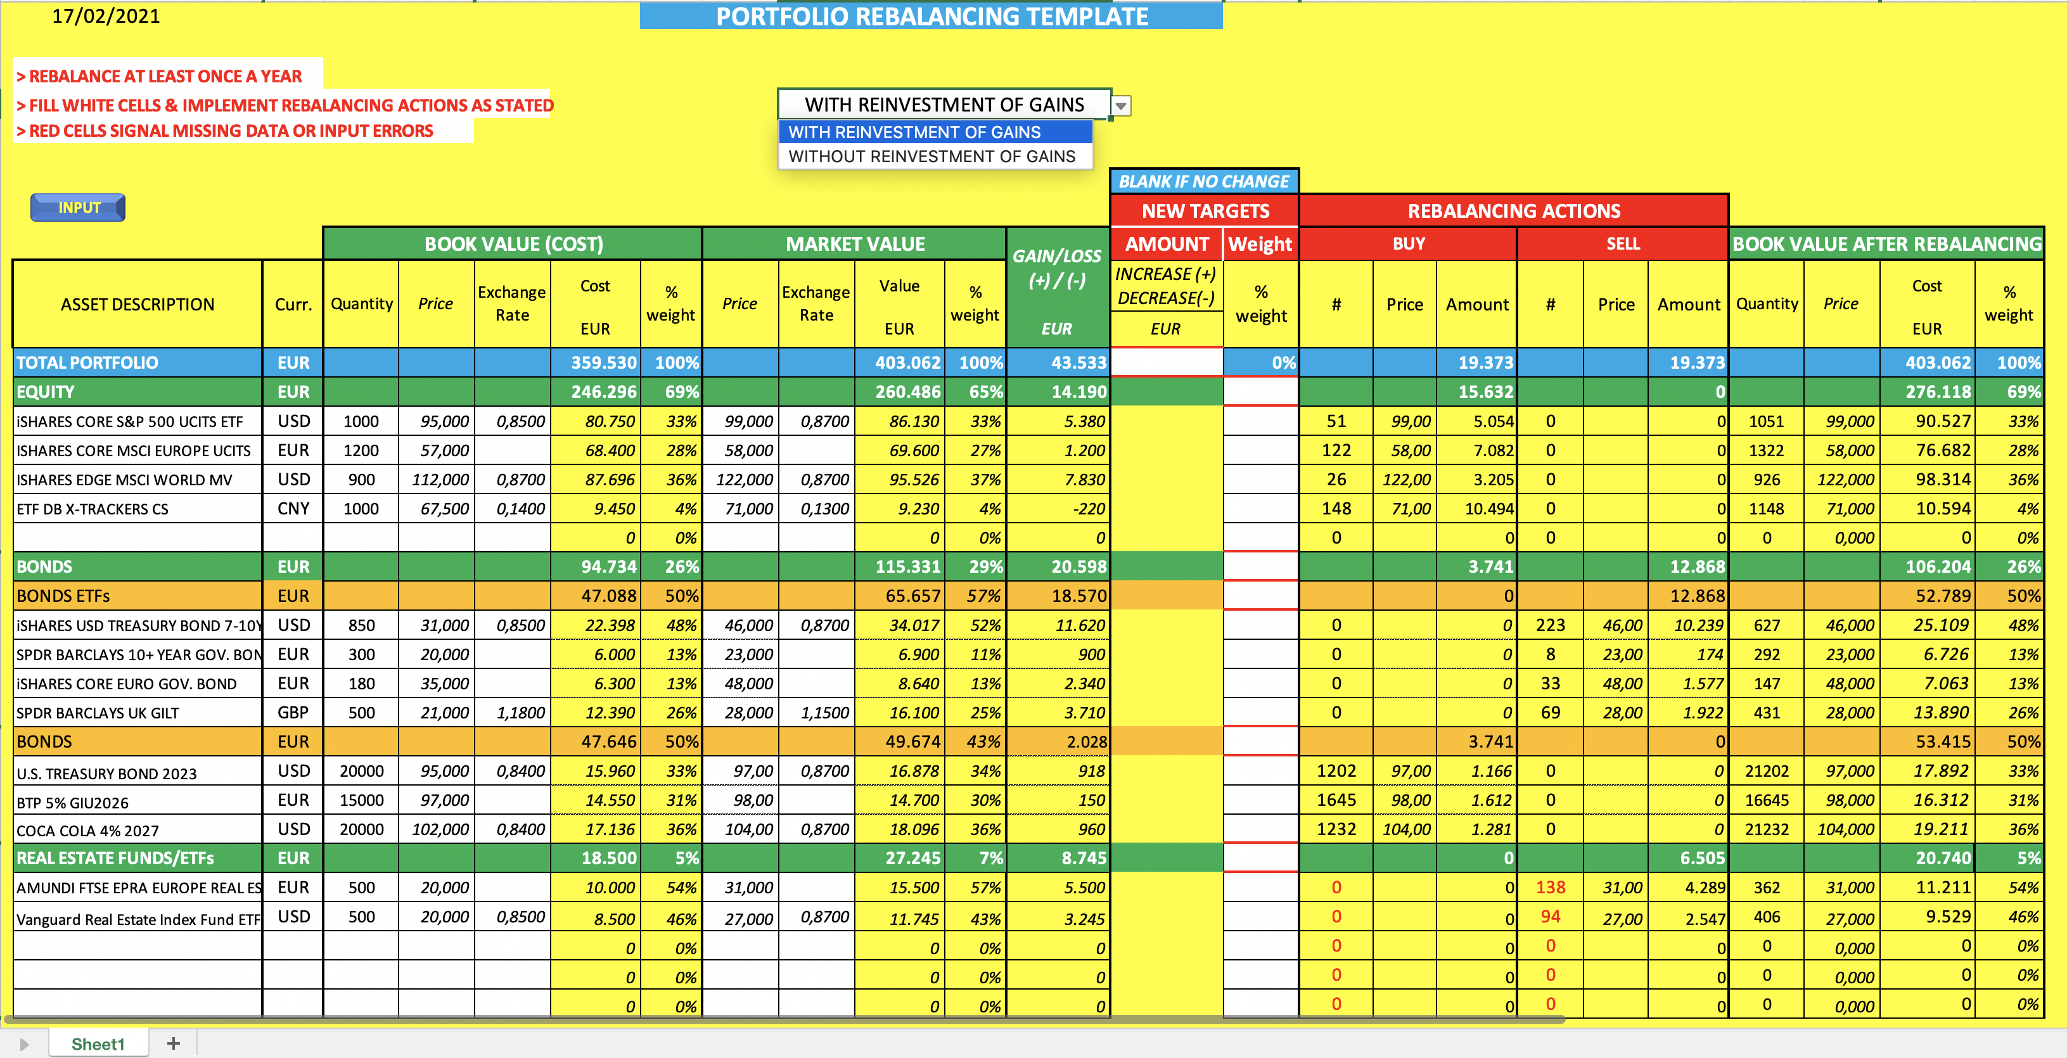Click sell quantity 223 for Treasury Bond
The image size is (2067, 1058).
point(1550,625)
